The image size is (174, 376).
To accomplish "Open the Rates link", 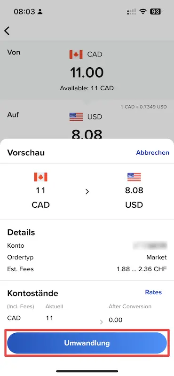I will [x=153, y=292].
